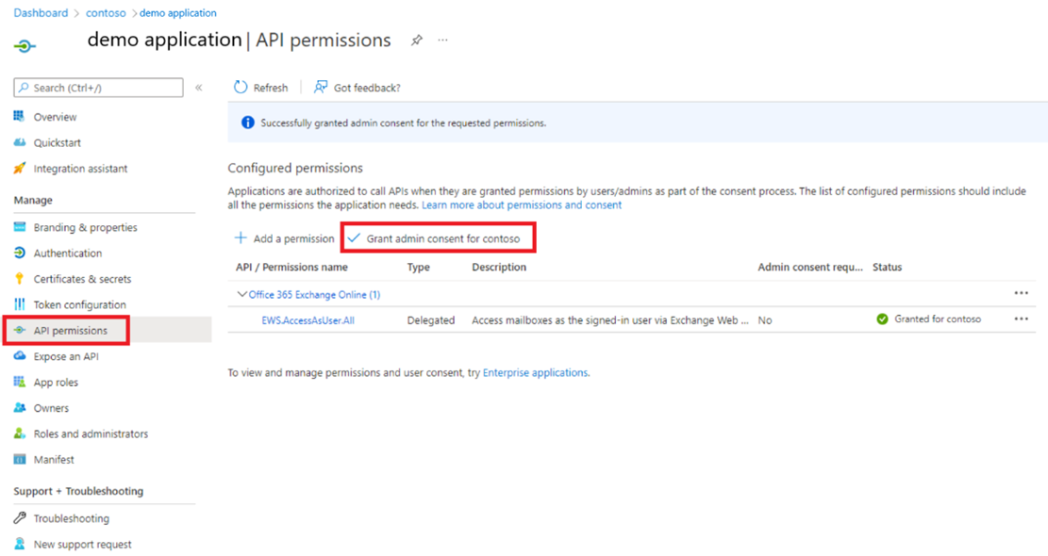Open Learn more about permissions and consent link

click(522, 204)
